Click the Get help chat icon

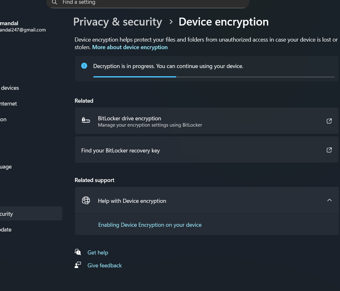pyautogui.click(x=78, y=252)
